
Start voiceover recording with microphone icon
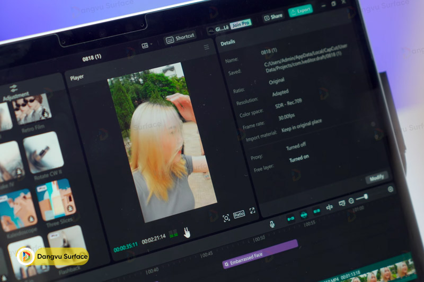coord(272,224)
